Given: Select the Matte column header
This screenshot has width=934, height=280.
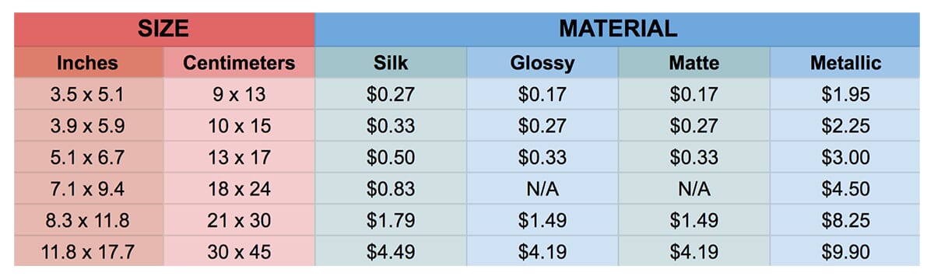Looking at the screenshot, I should (693, 62).
